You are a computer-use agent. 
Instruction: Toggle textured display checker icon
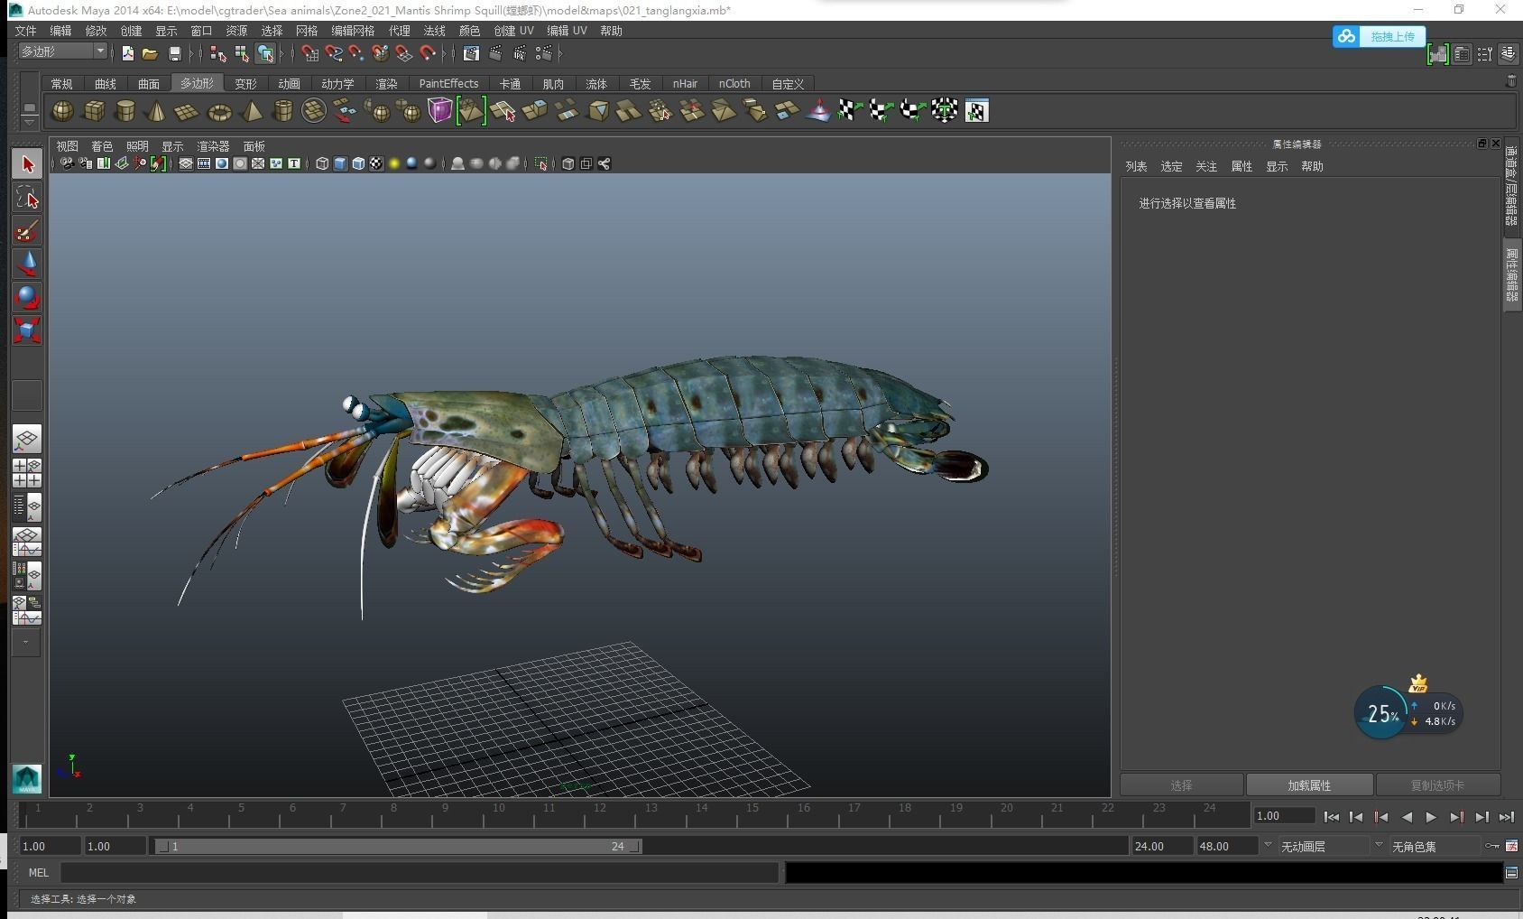coord(376,163)
